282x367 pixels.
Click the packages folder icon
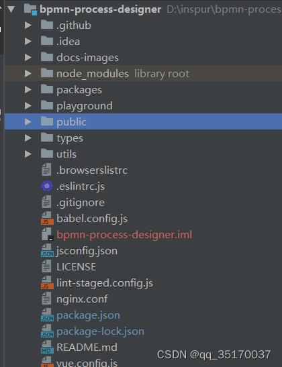pos(47,89)
